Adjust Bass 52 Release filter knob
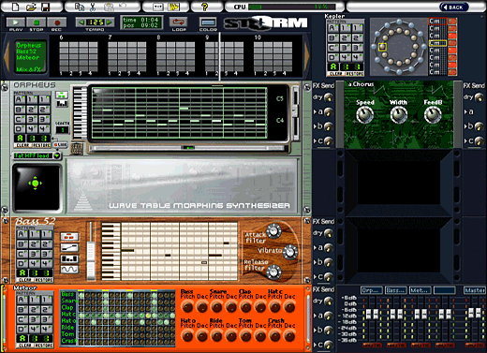Screen dimensions: 487x353 pyautogui.click(x=273, y=272)
